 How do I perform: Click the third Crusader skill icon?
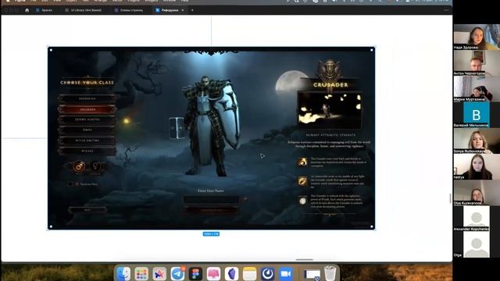[x=302, y=201]
